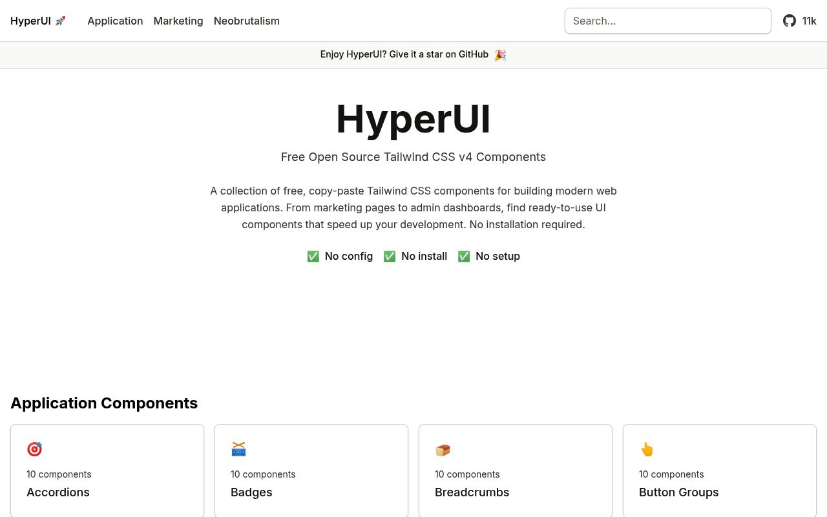The height and width of the screenshot is (517, 827).
Task: Click the checkmark next to No config
Action: (313, 256)
